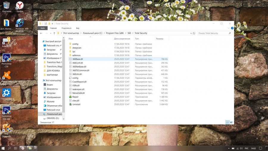Expand the ribbon with the chevron

click(x=228, y=28)
